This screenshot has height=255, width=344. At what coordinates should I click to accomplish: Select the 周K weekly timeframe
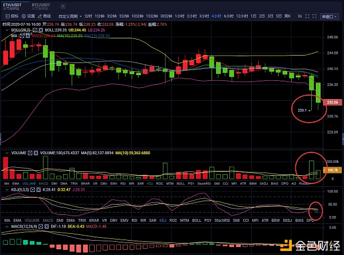click(x=287, y=16)
